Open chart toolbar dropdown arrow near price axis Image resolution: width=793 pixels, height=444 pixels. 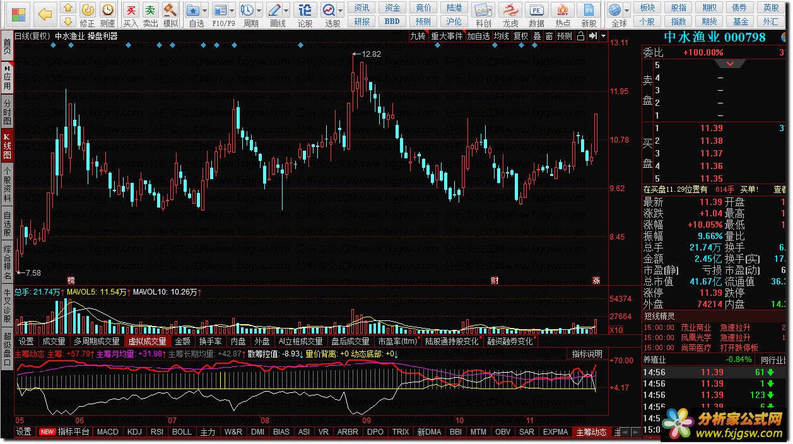coord(604,36)
